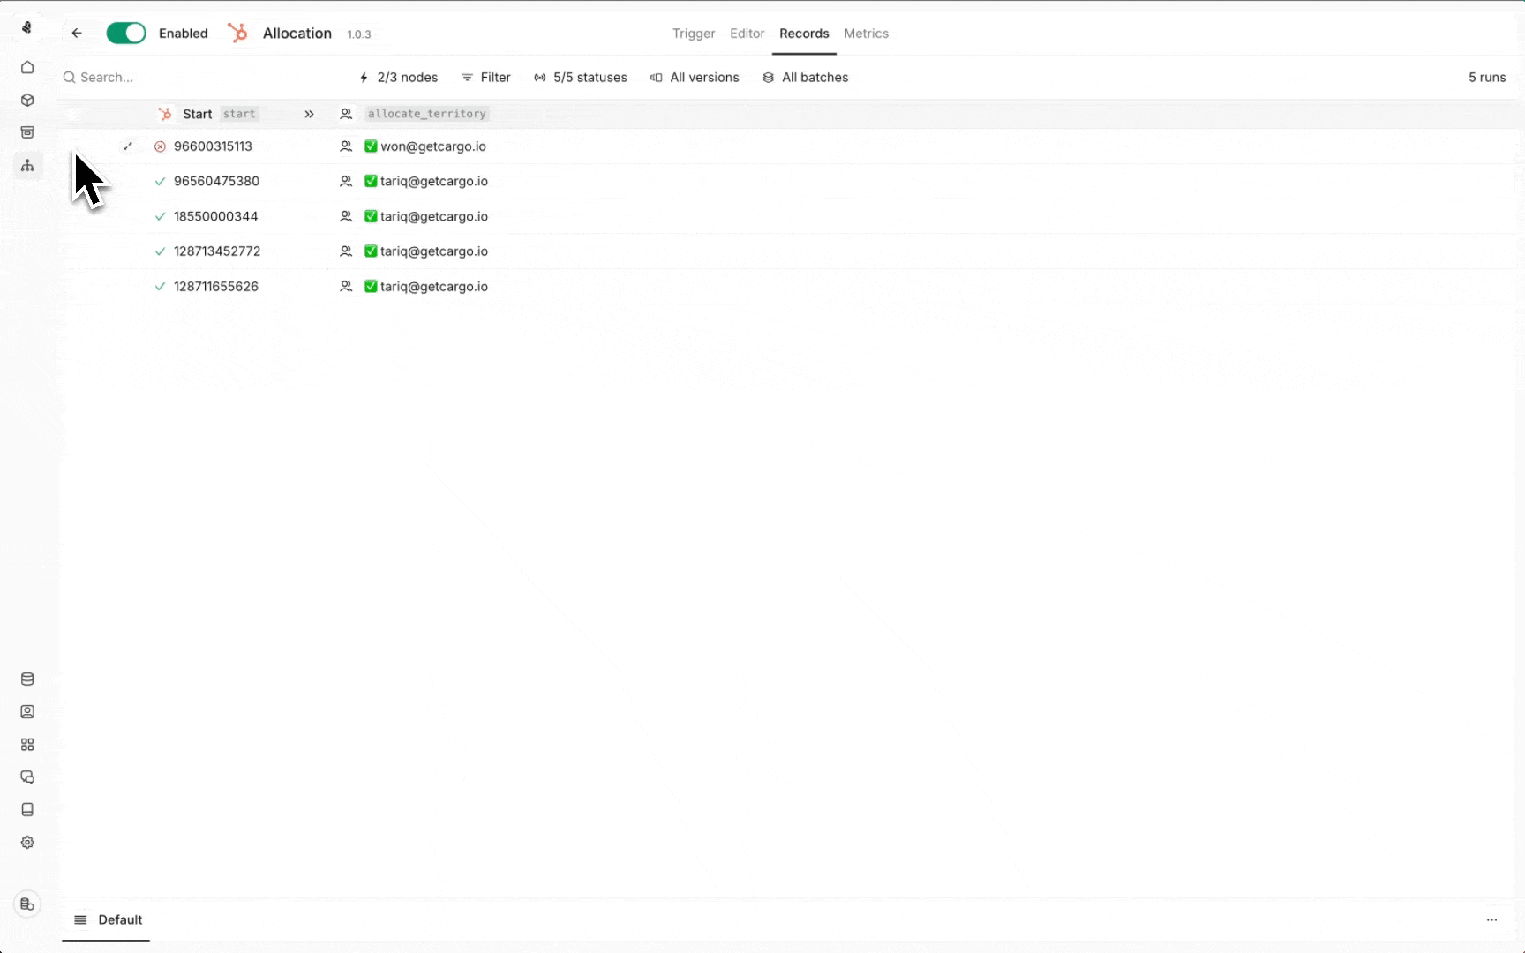Viewport: 1525px width, 953px height.
Task: Click the HubSpot icon in the Start column header
Action: click(x=165, y=114)
